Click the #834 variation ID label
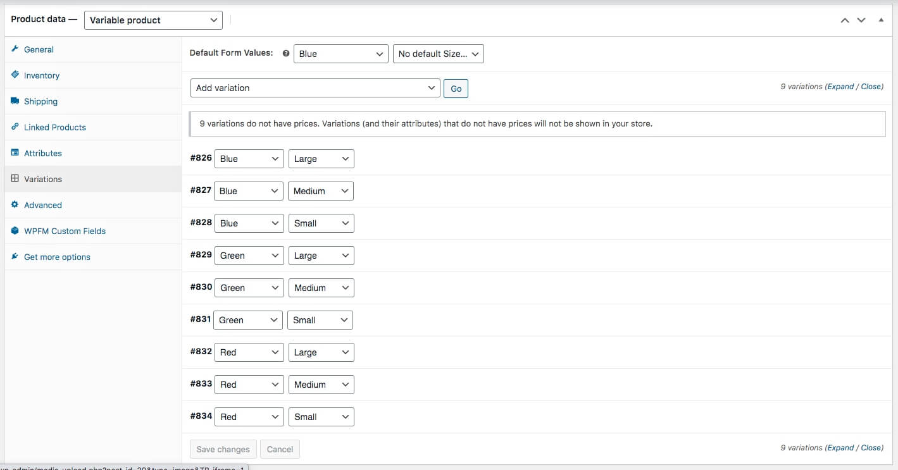Image resolution: width=898 pixels, height=470 pixels. [x=201, y=416]
